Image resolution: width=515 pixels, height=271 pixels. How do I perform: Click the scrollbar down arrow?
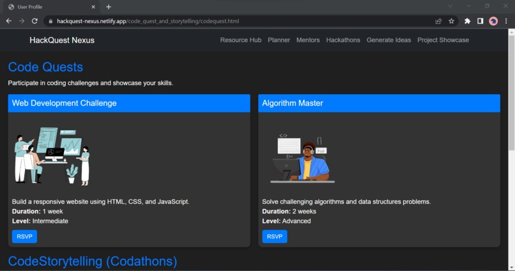pos(511,268)
